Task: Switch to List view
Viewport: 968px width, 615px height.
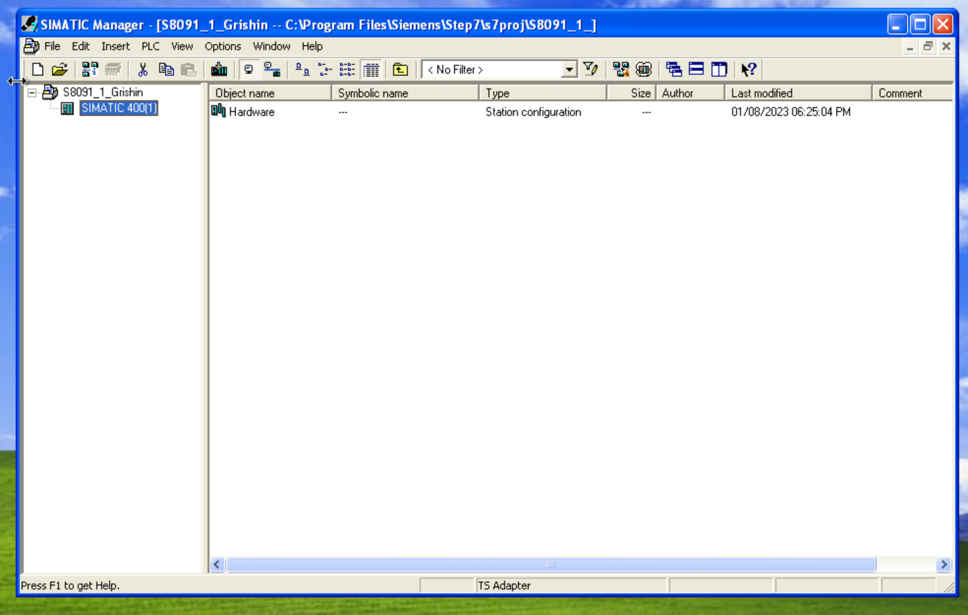Action: point(347,70)
